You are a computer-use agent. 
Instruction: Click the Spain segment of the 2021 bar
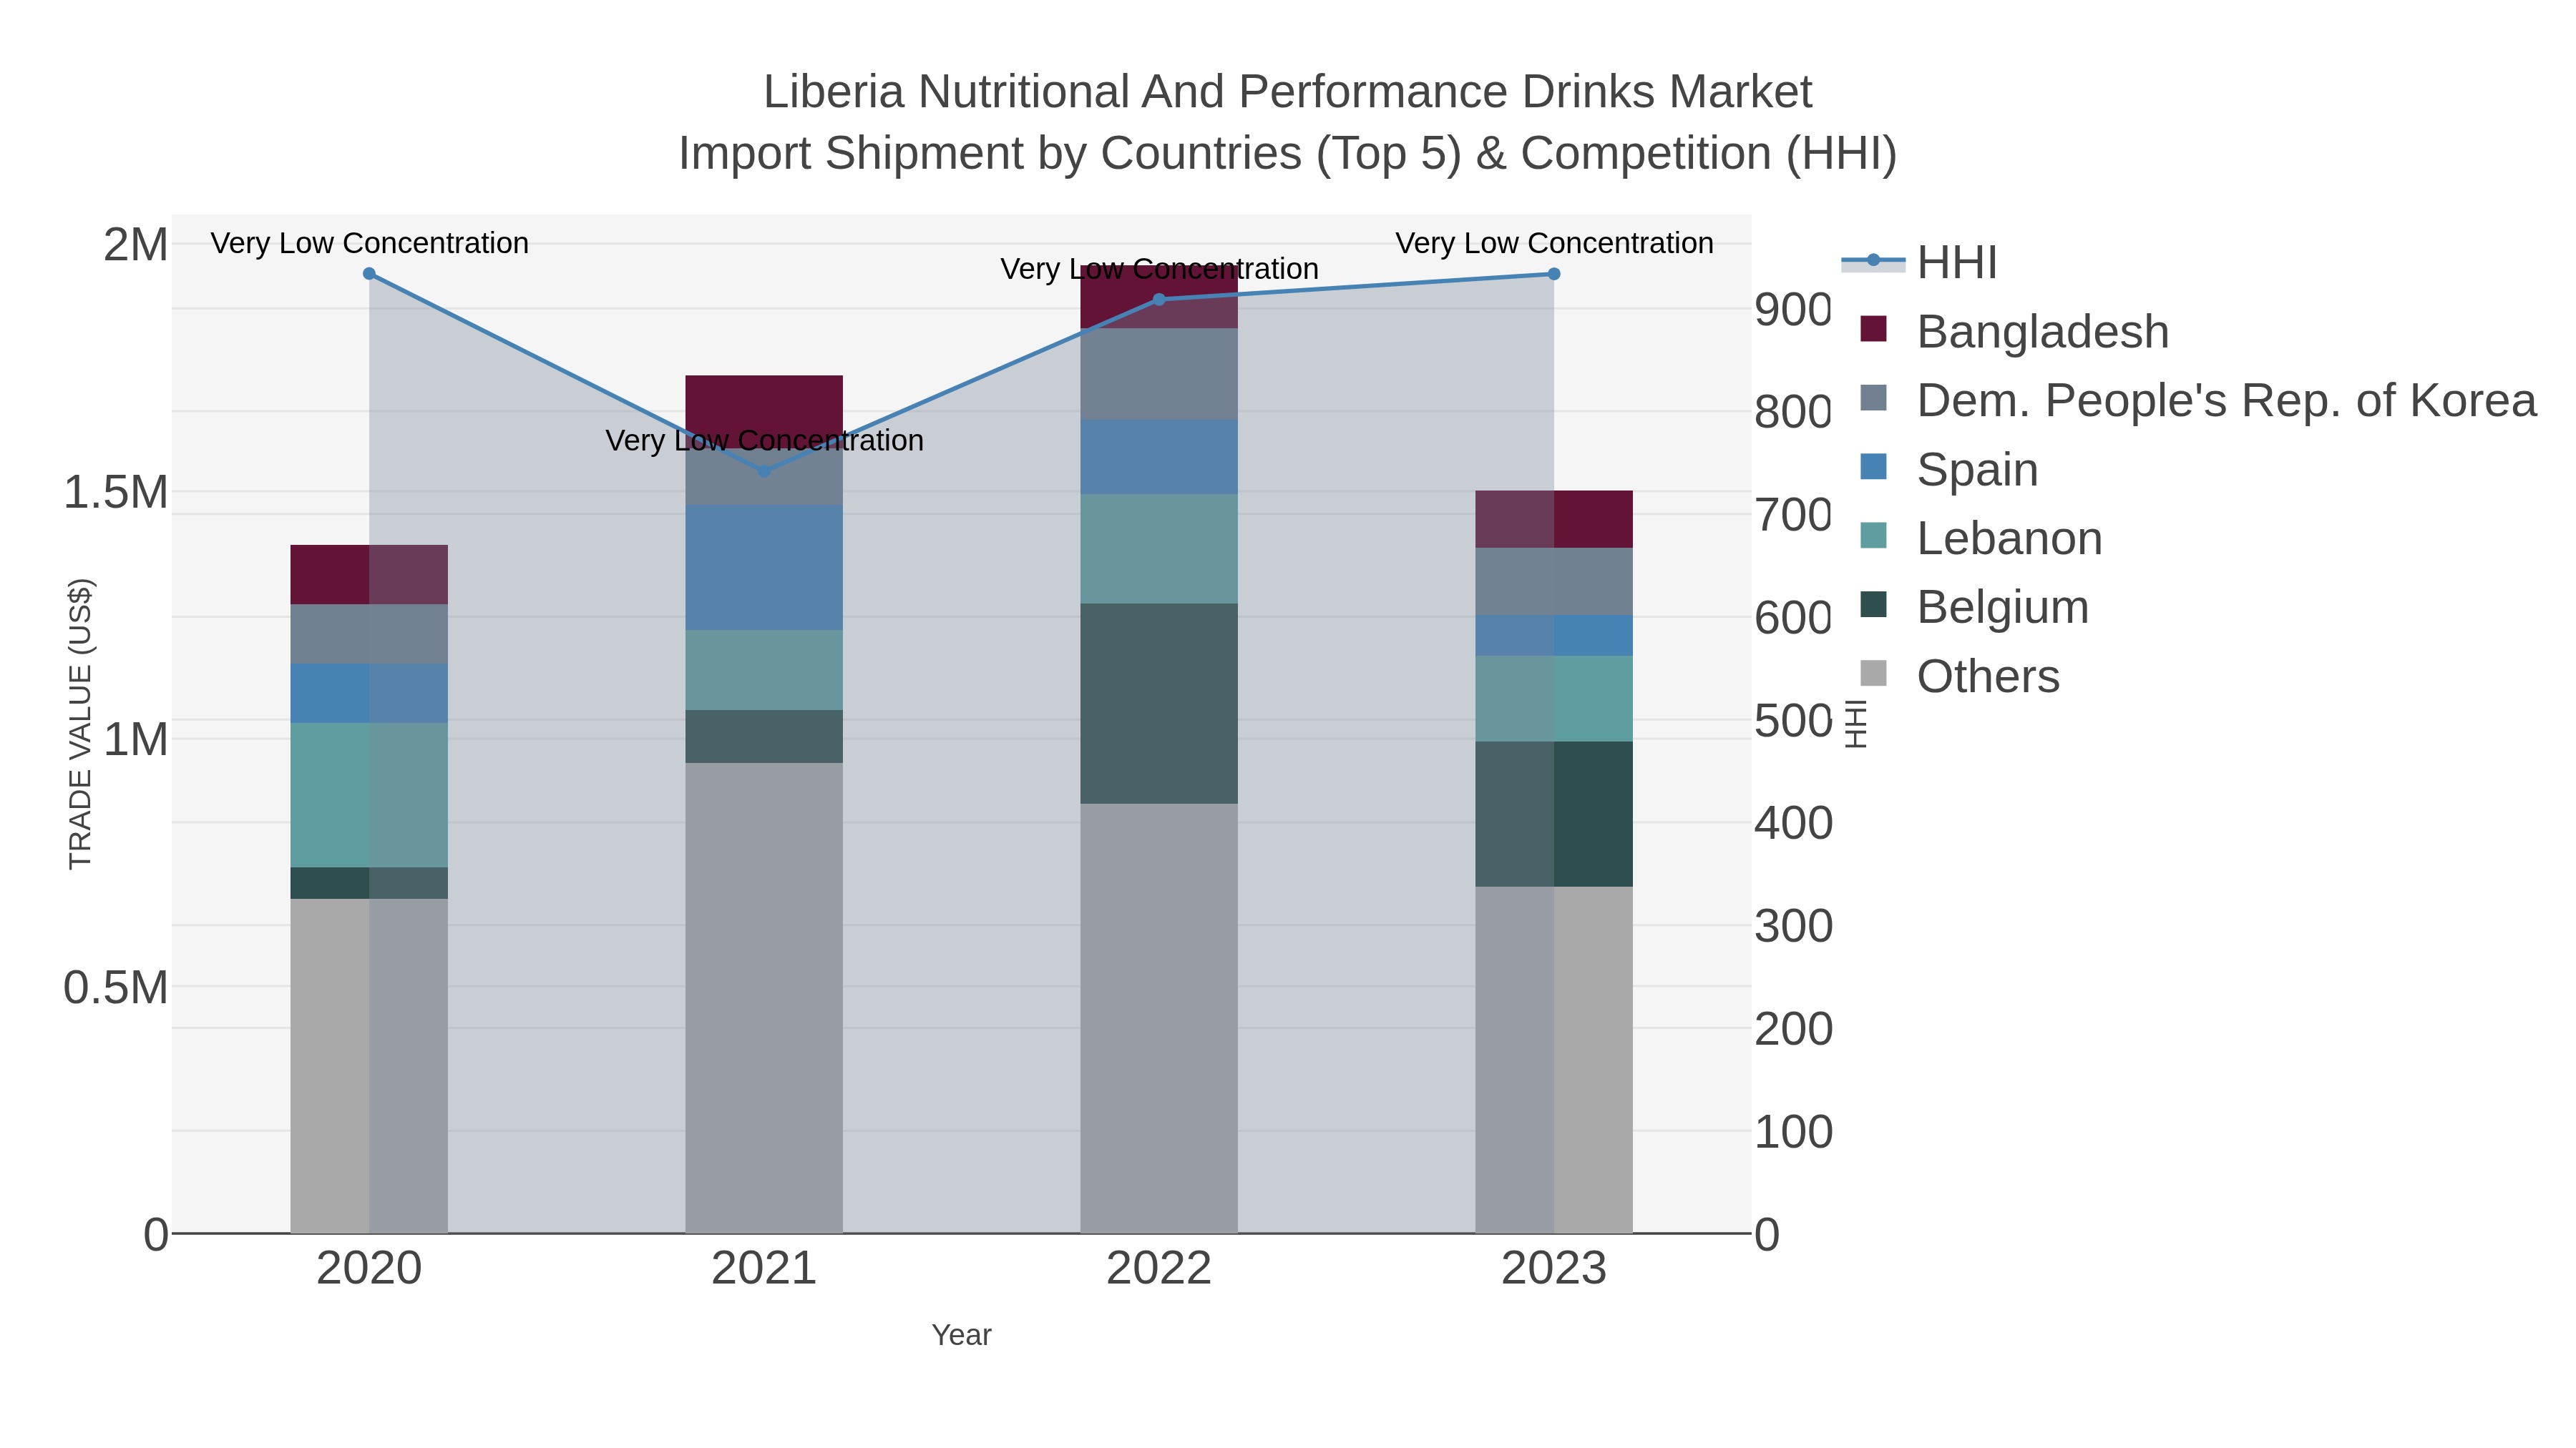(x=764, y=568)
